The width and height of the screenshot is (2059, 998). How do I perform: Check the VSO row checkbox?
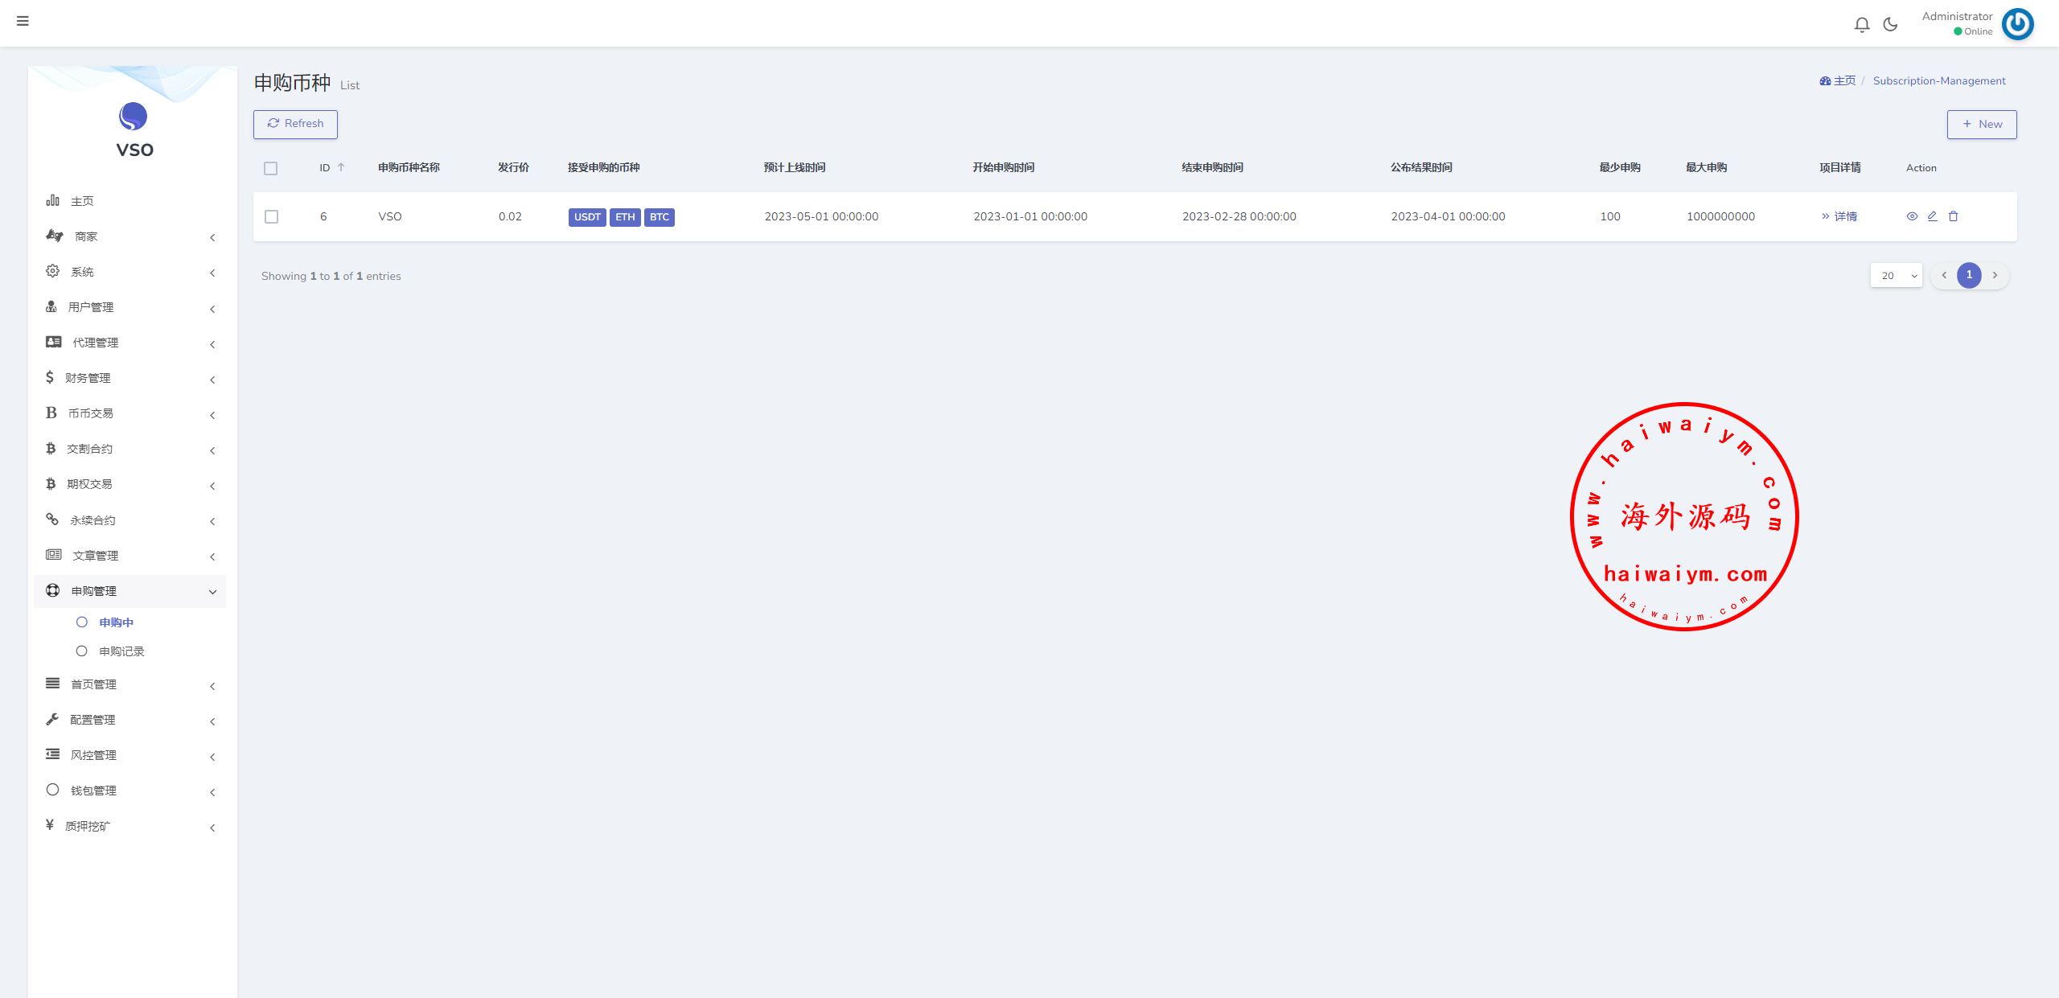tap(272, 217)
